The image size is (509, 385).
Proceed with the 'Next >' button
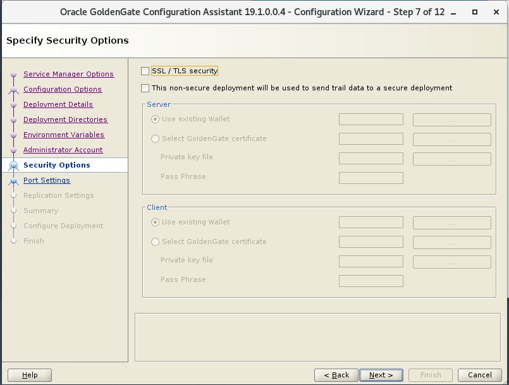pyautogui.click(x=381, y=375)
